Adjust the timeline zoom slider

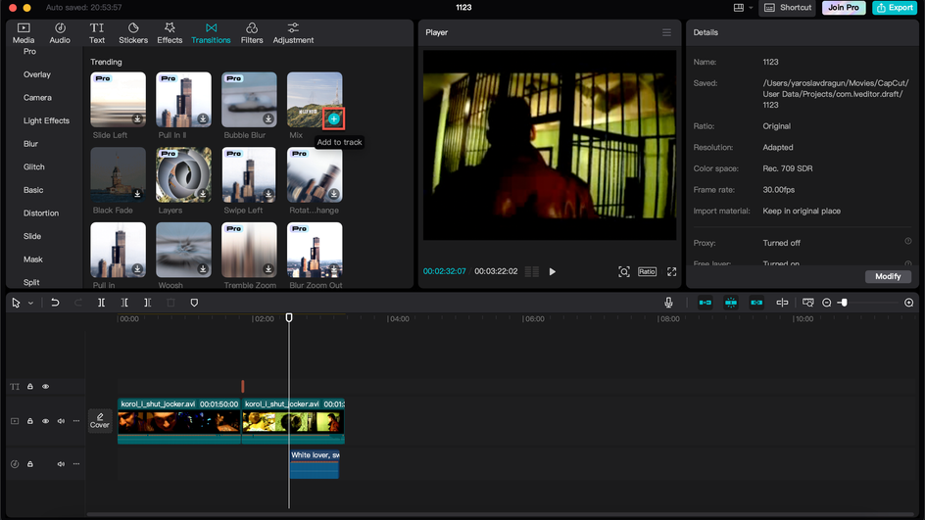click(x=845, y=303)
